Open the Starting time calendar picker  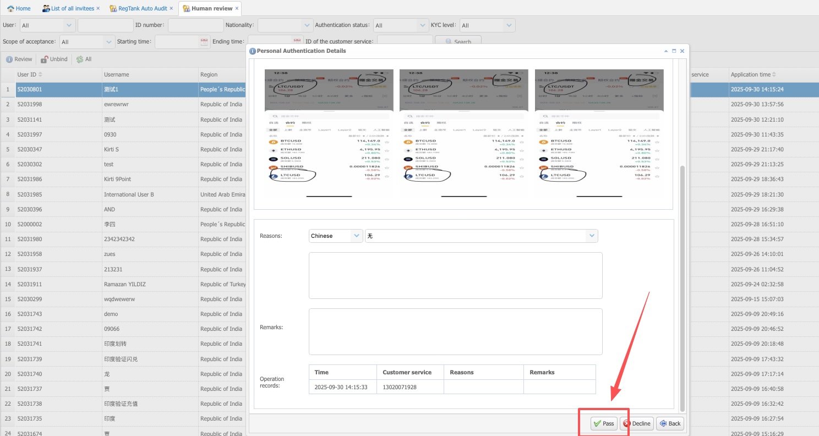coord(204,42)
